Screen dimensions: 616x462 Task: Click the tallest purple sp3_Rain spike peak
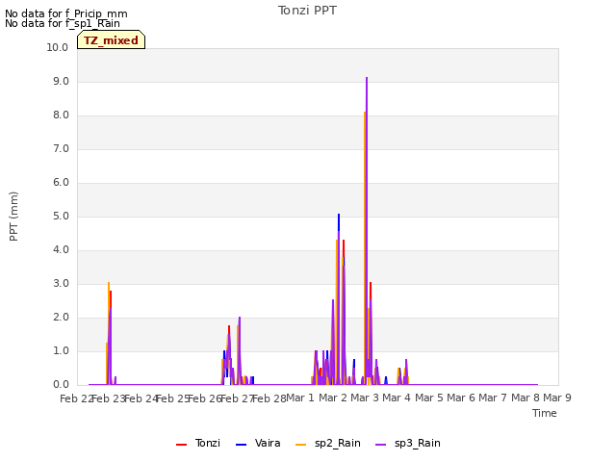[367, 78]
